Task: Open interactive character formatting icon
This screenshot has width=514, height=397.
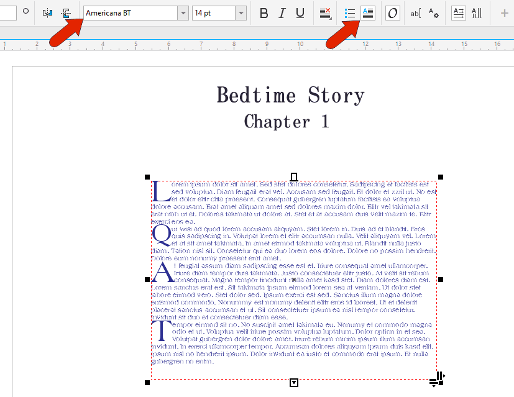Action: click(477, 13)
